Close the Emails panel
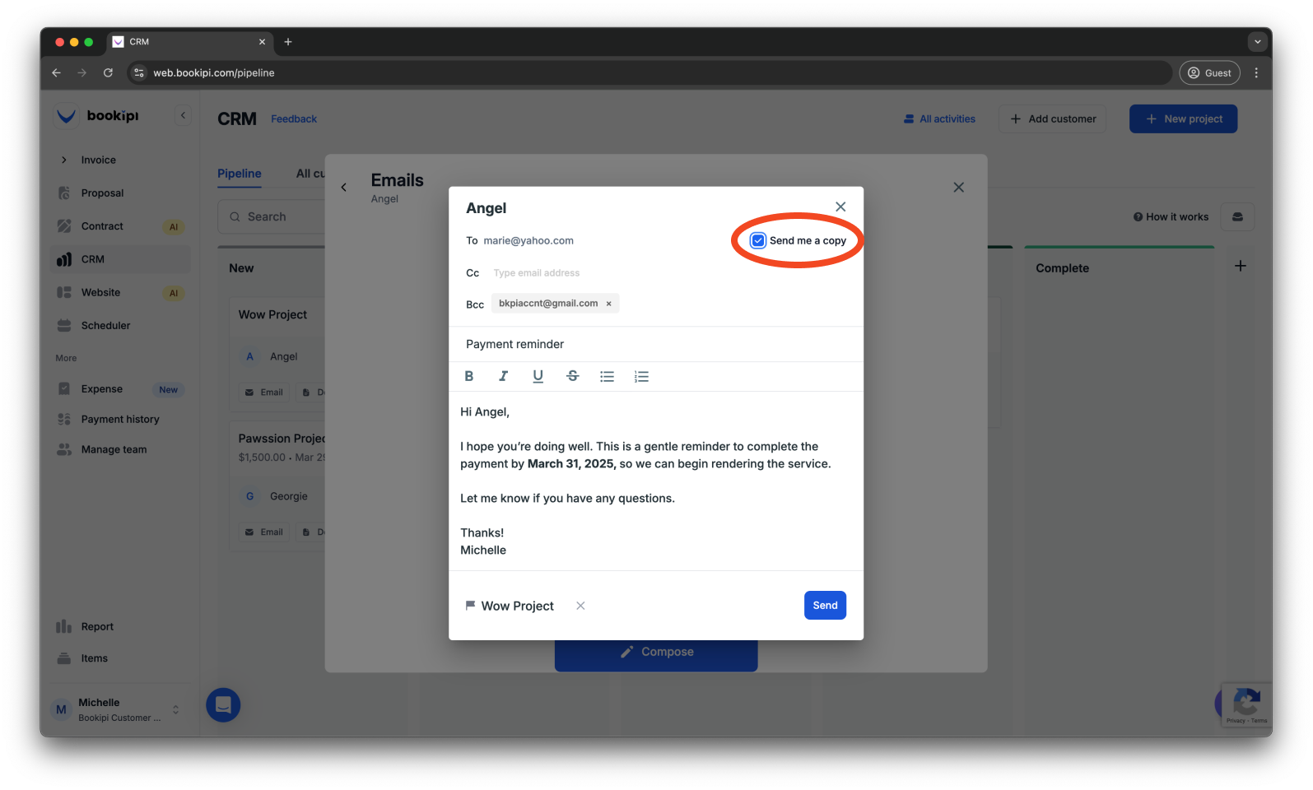Screen dimensions: 1313x790 tap(958, 188)
